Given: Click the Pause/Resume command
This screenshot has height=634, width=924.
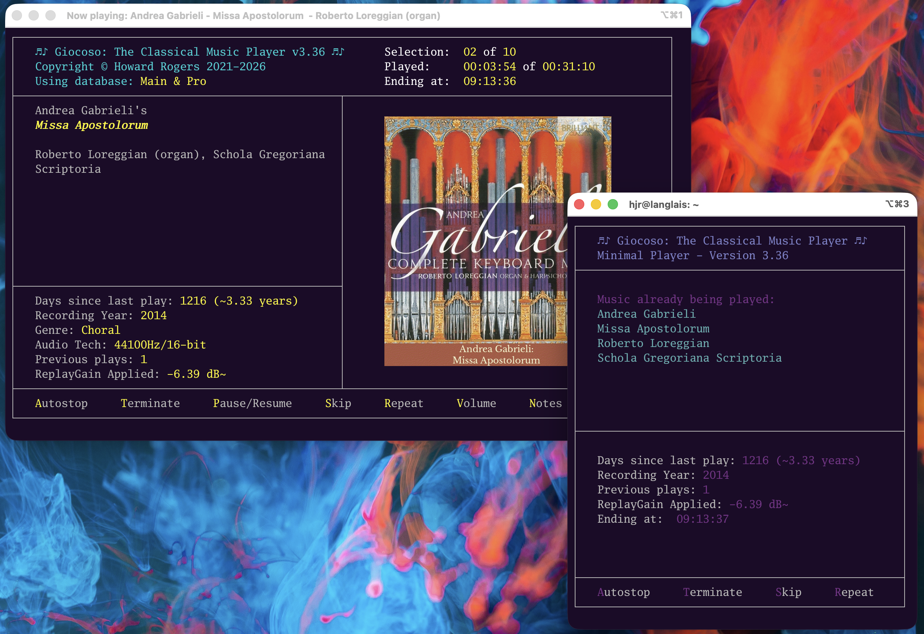Looking at the screenshot, I should pyautogui.click(x=252, y=403).
